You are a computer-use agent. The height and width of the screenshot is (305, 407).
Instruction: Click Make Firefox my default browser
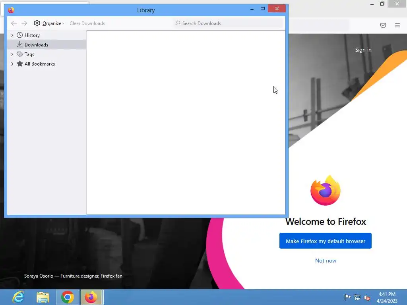pyautogui.click(x=326, y=241)
